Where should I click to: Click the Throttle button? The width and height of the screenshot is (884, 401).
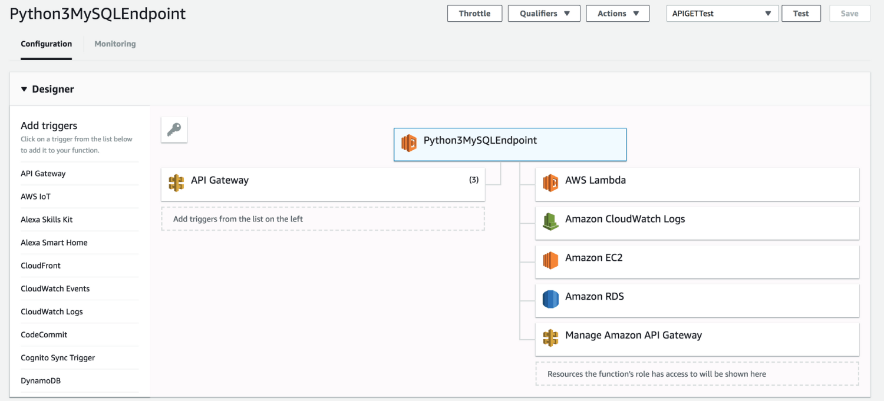(474, 14)
